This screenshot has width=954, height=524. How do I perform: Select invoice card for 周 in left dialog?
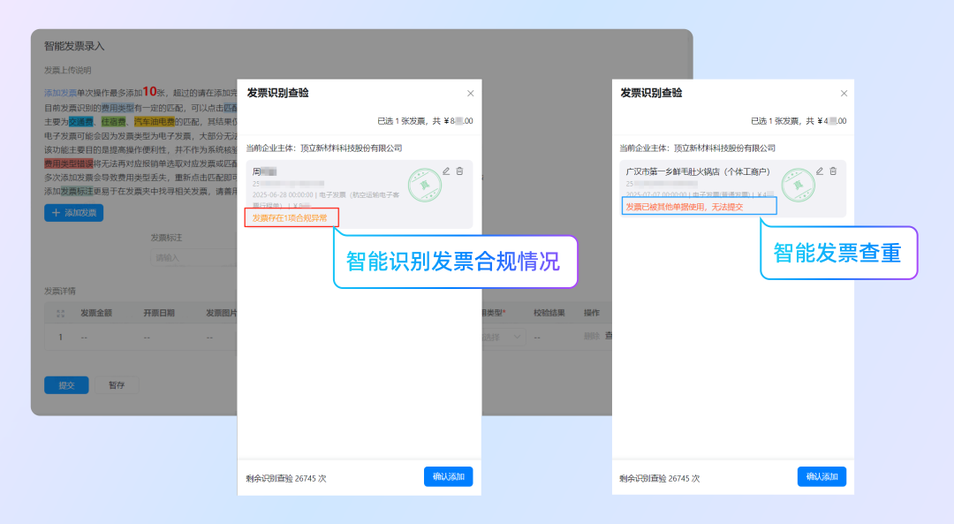coord(336,187)
